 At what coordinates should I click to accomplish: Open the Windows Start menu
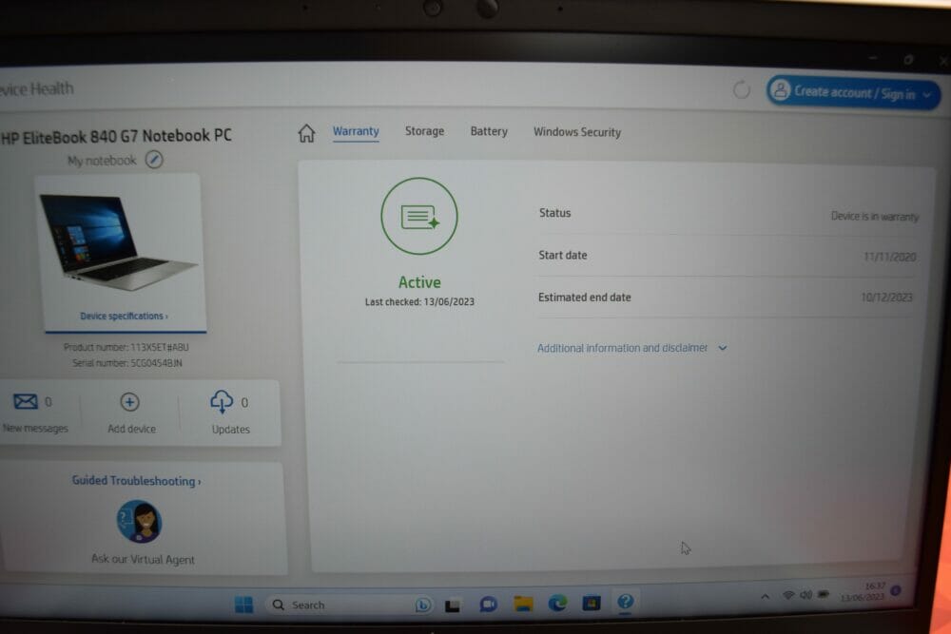[243, 605]
